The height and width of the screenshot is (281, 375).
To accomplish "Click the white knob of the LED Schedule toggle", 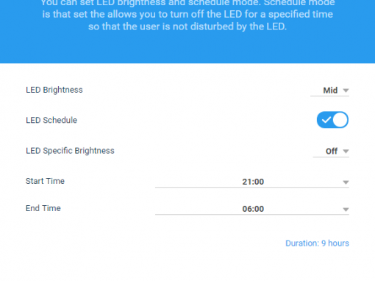I will point(340,120).
